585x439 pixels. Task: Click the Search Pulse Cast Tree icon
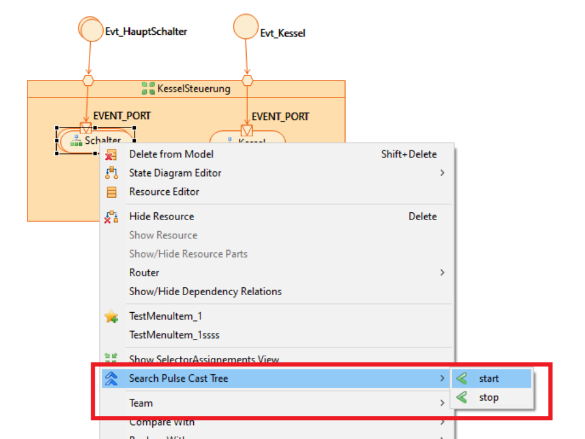[111, 379]
